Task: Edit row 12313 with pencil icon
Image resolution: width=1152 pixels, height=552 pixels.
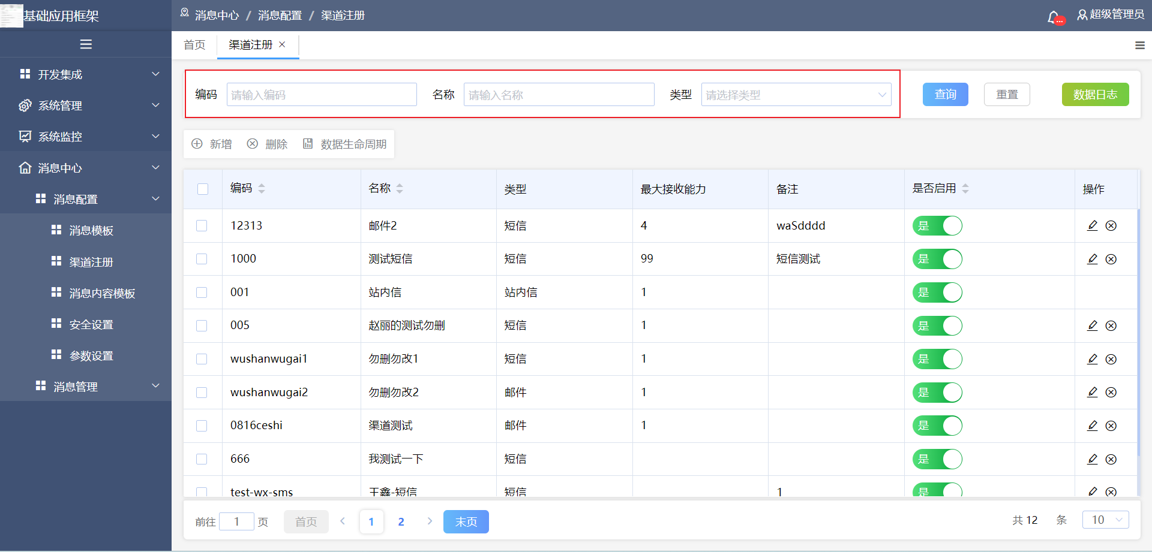Action: 1093,225
